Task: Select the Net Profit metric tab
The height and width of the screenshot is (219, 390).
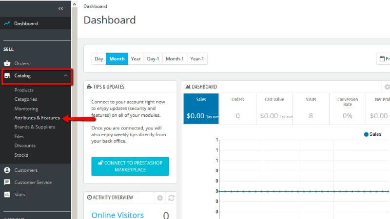Action: coord(378,109)
